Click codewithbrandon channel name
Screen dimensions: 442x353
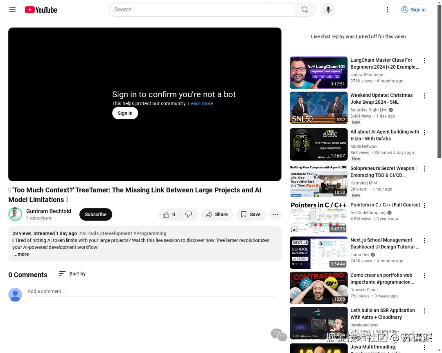pyautogui.click(x=367, y=75)
